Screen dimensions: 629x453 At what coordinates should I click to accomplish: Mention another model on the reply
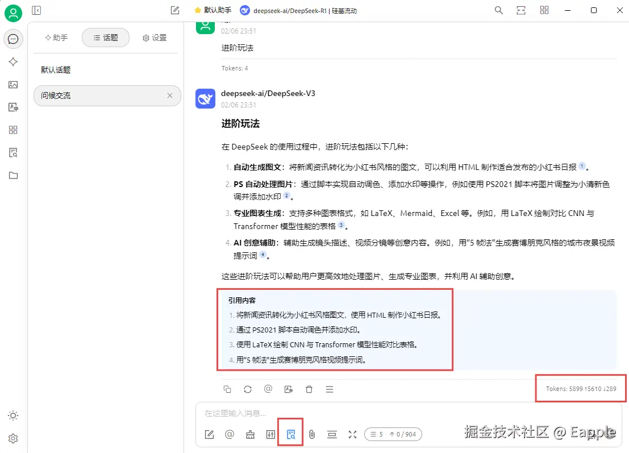coord(268,389)
